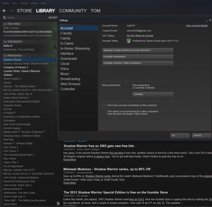Select Family settings category
The height and width of the screenshot is (207, 212).
tap(79, 38)
